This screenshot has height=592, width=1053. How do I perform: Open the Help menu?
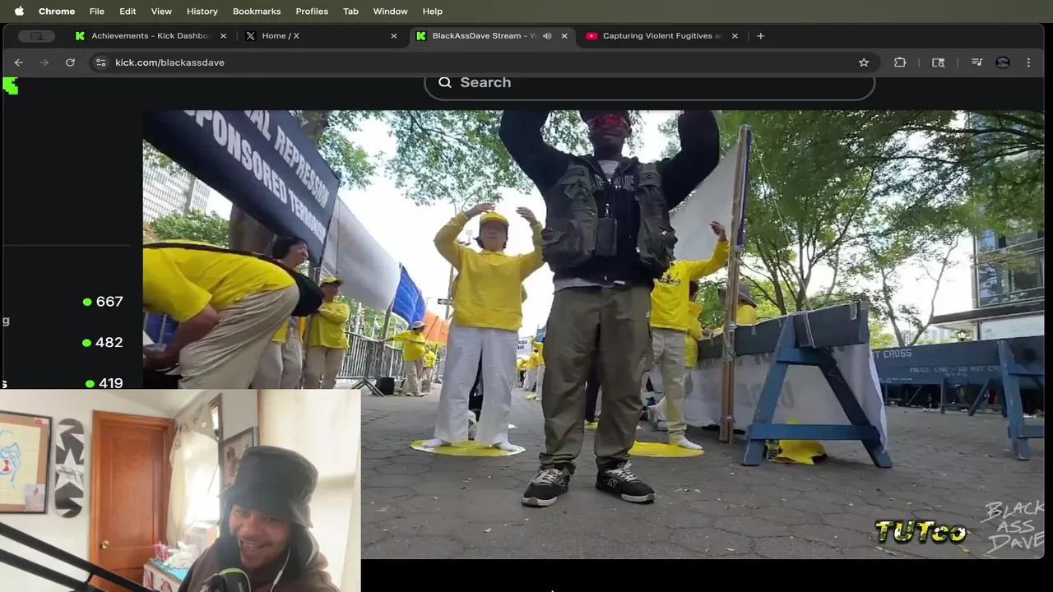click(432, 12)
